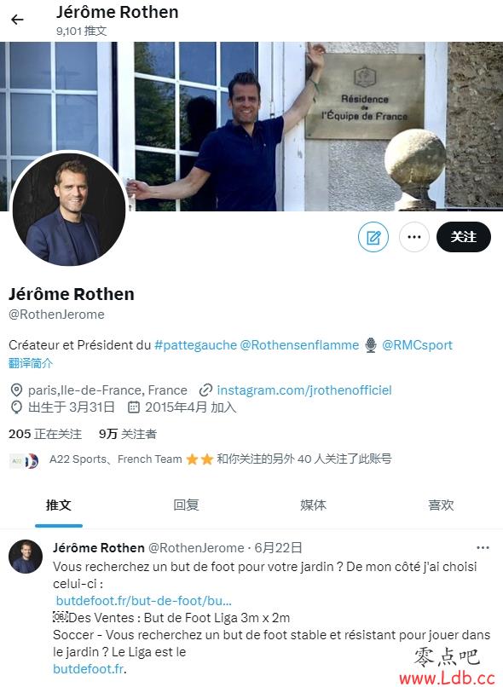503x687 pixels.
Task: Visit the @Rothensenflamme mention
Action: (299, 345)
